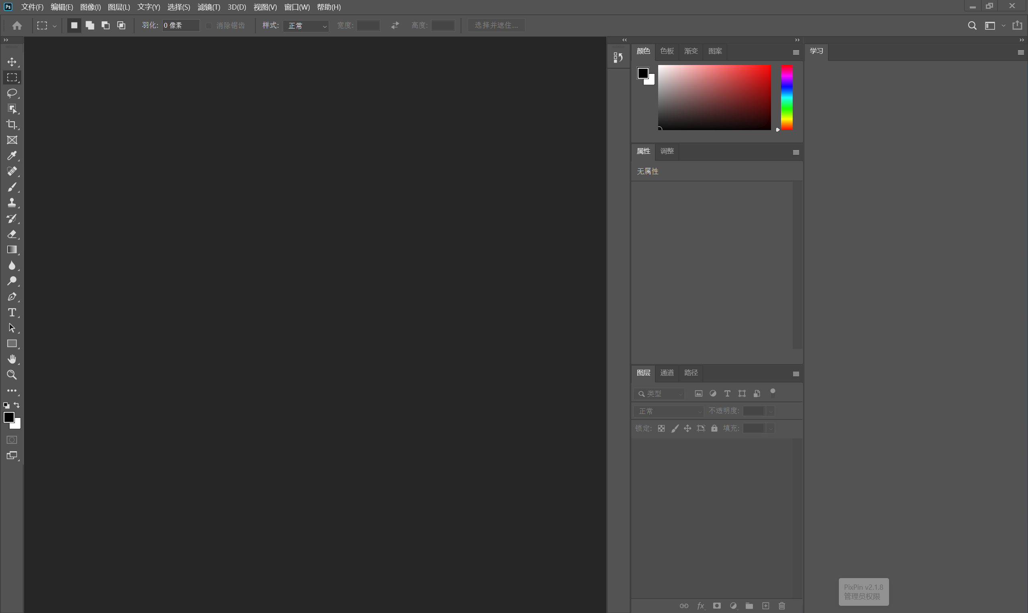Select the Clone Stamp tool
Screen dimensions: 1028x613
point(12,202)
